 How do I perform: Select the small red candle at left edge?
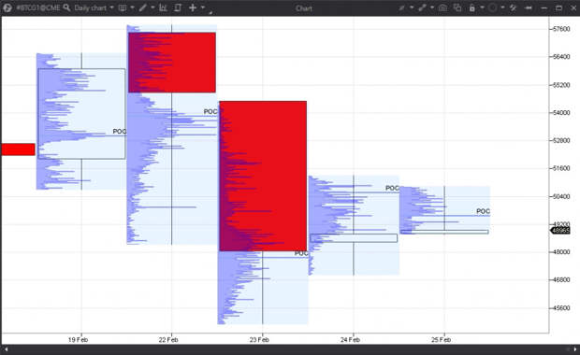(x=18, y=149)
